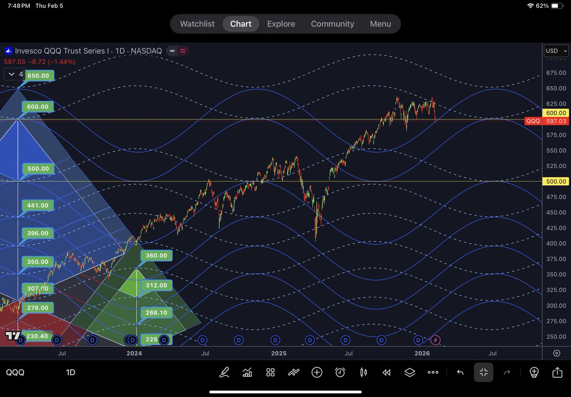
Task: Open chart settings hexagon gear icon
Action: [557, 353]
